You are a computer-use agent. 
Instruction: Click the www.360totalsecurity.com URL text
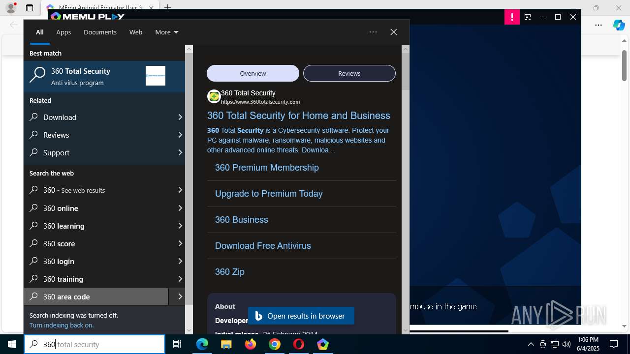(260, 102)
